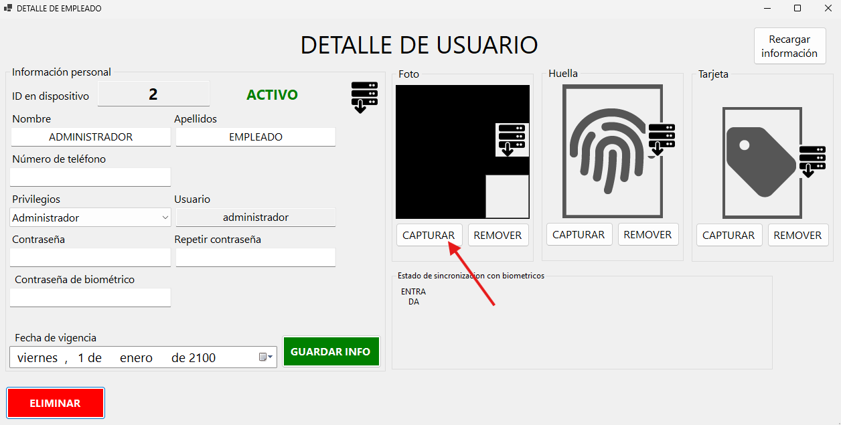Click Recargar información button
The height and width of the screenshot is (425, 841).
coord(789,46)
